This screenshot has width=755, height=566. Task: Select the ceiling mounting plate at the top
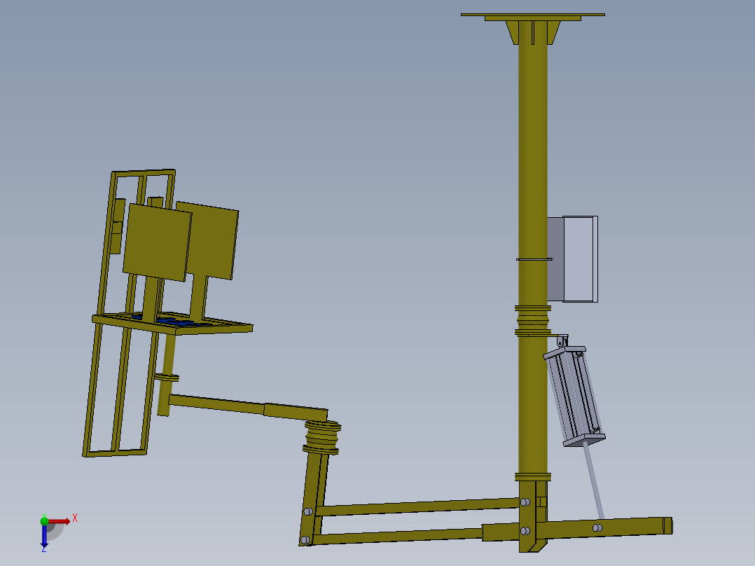click(532, 16)
